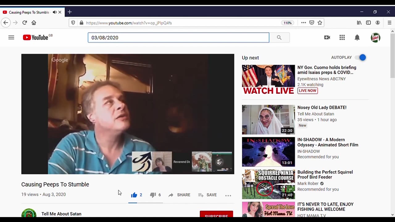
Task: Open the Squirrel Ninja Obstacle Course thumbnail
Action: 268,184
